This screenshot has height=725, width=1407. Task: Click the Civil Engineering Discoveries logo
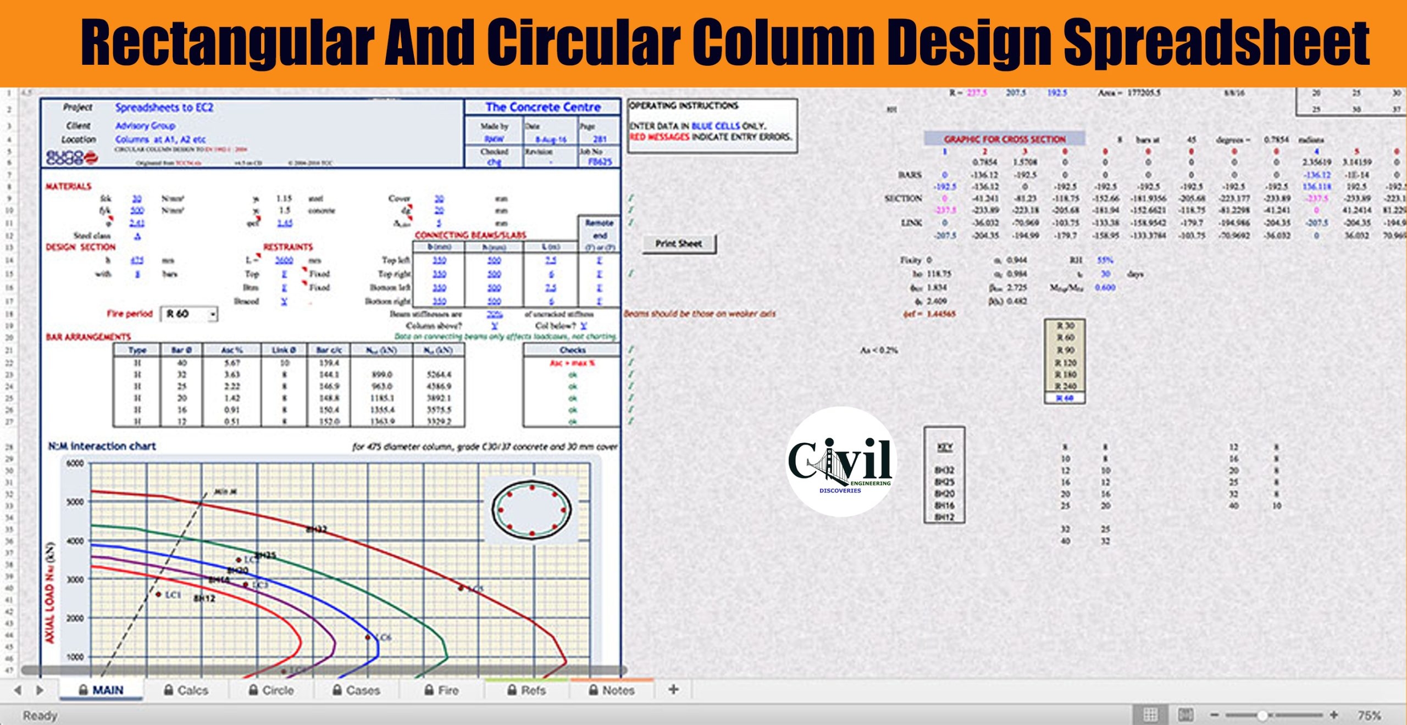(841, 462)
